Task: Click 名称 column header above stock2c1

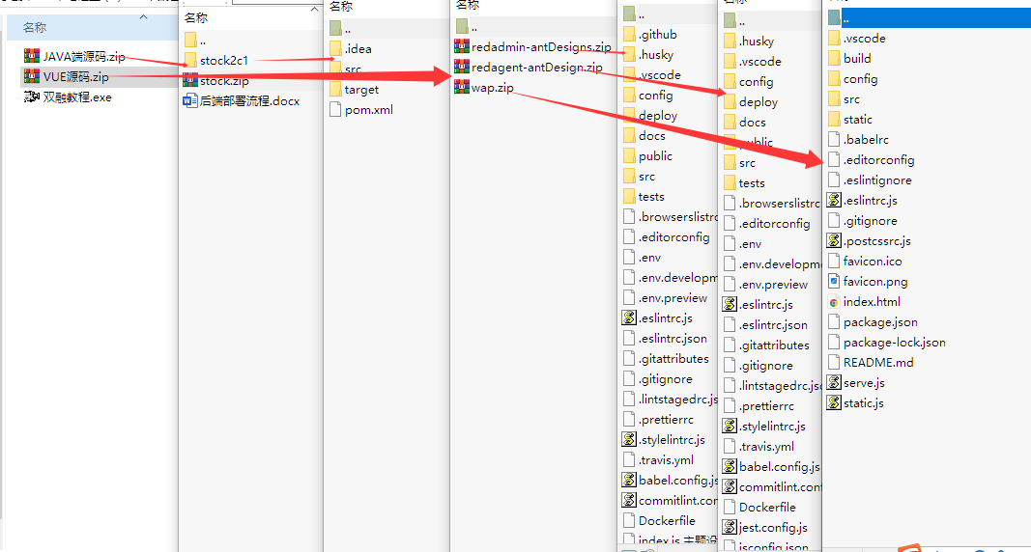Action: 196,17
